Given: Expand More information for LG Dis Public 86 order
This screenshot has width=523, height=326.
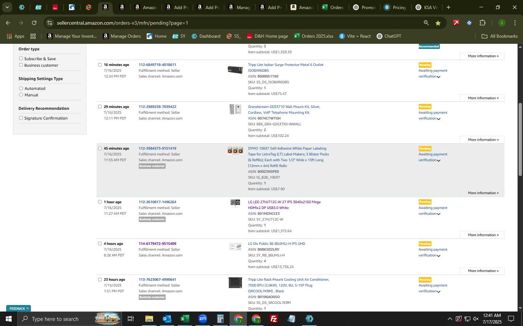Looking at the screenshot, I should [x=482, y=271].
